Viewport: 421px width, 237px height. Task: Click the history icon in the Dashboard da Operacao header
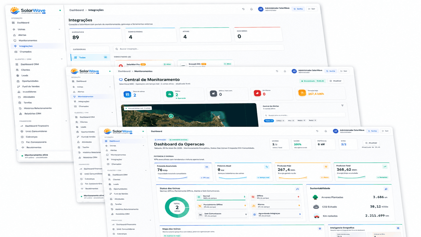pos(317,131)
